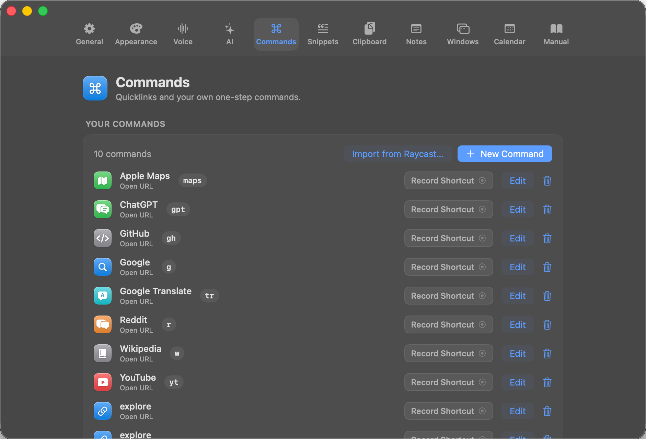Switch to the Appearance tab

(x=136, y=34)
